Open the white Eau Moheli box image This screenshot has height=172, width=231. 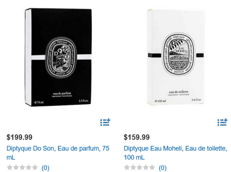pyautogui.click(x=176, y=57)
